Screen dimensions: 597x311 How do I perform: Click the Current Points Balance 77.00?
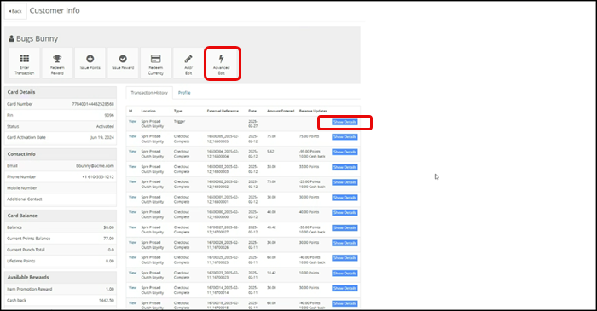coord(108,239)
